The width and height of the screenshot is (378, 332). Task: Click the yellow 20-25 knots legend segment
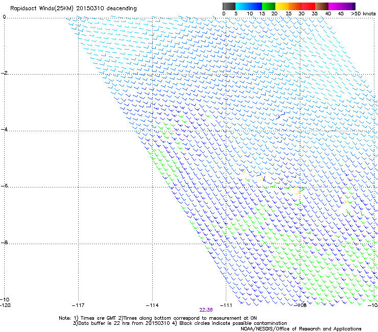(282, 6)
